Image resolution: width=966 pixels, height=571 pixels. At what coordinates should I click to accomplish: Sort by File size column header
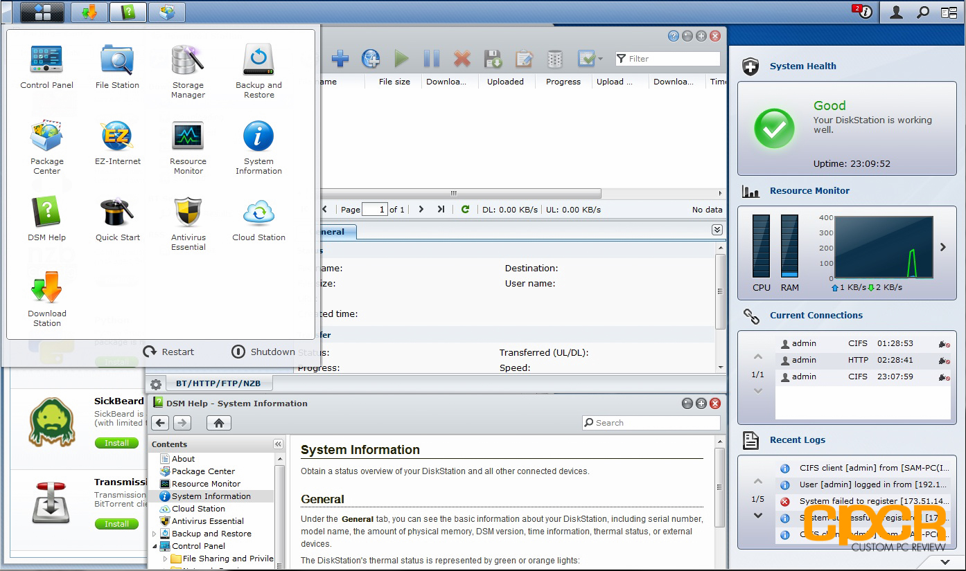394,82
